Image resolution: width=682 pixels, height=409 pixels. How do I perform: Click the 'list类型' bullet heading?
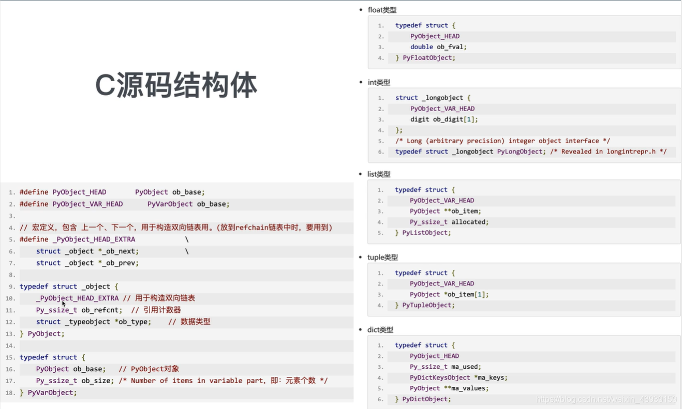379,174
